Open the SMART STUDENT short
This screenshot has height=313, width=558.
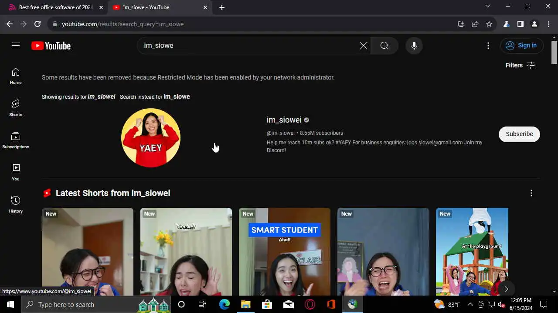(x=285, y=252)
